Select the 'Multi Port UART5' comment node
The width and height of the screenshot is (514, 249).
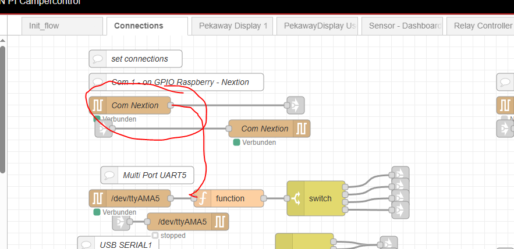click(147, 175)
